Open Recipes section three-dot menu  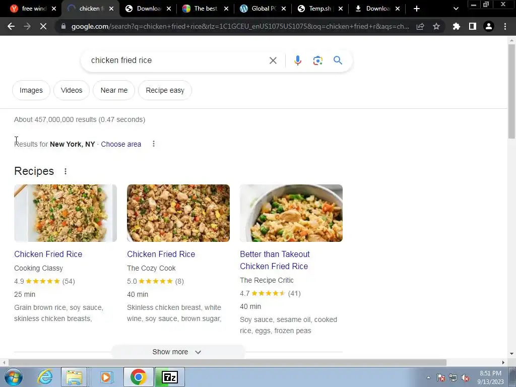click(x=66, y=171)
